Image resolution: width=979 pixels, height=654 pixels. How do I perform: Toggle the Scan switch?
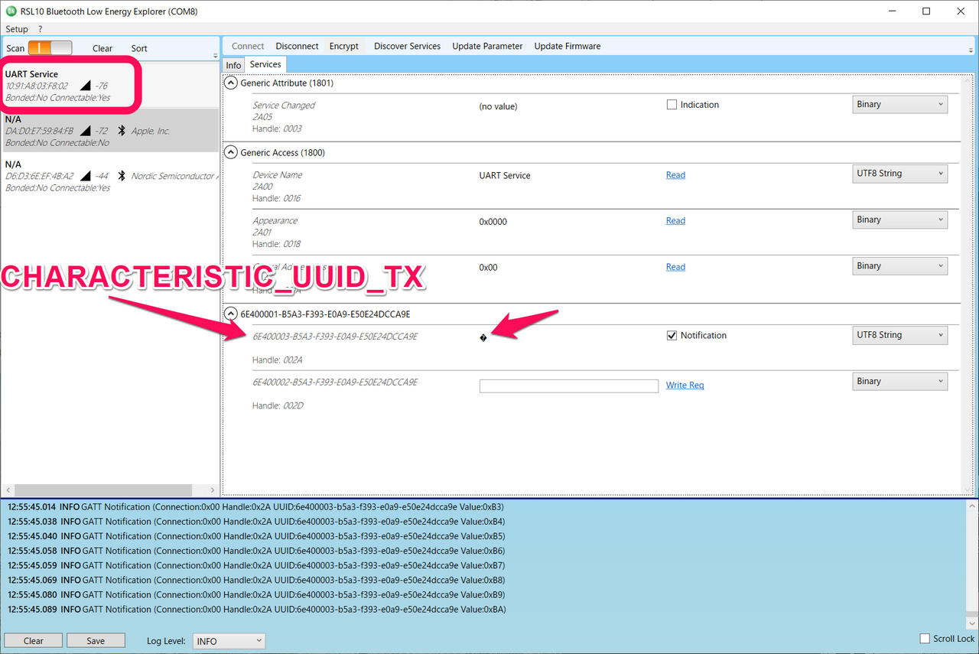point(50,48)
